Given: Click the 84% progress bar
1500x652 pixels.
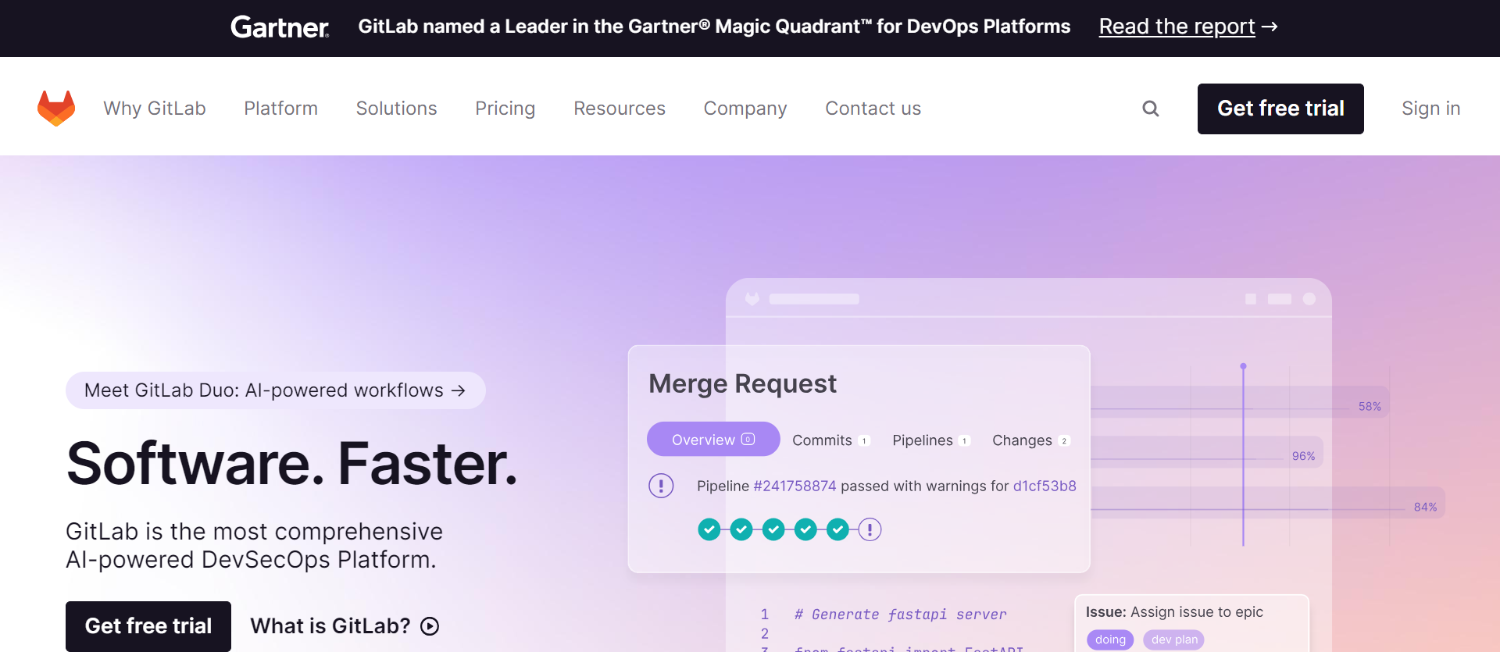Looking at the screenshot, I should pos(1268,503).
